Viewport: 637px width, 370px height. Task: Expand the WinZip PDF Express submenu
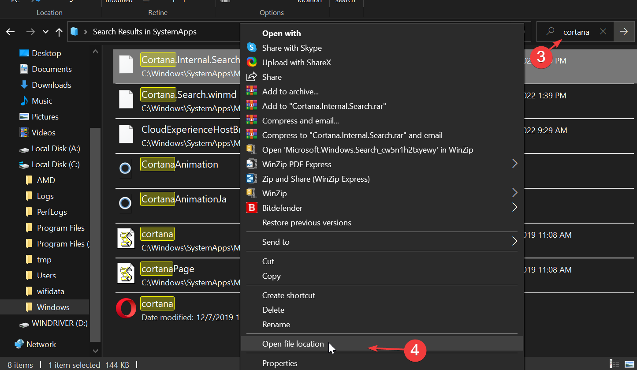514,164
